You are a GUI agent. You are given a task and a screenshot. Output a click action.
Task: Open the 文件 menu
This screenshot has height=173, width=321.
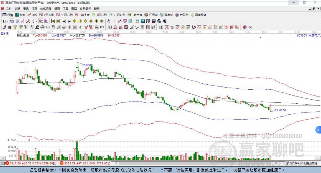(9, 8)
